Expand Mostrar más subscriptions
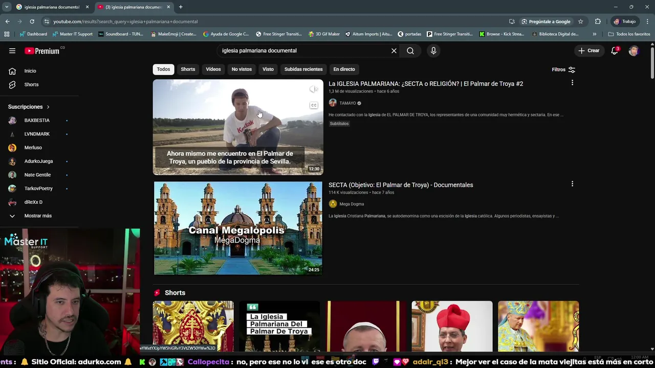The image size is (655, 368). [x=39, y=216]
